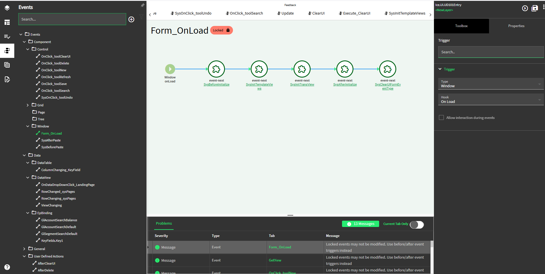The image size is (545, 274).
Task: Focus the Trigger search field in Toolbox
Action: click(491, 52)
